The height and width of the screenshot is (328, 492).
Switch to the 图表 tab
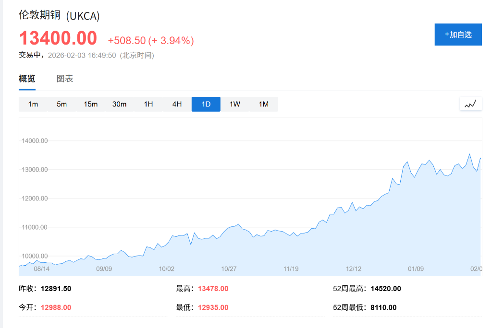[65, 79]
